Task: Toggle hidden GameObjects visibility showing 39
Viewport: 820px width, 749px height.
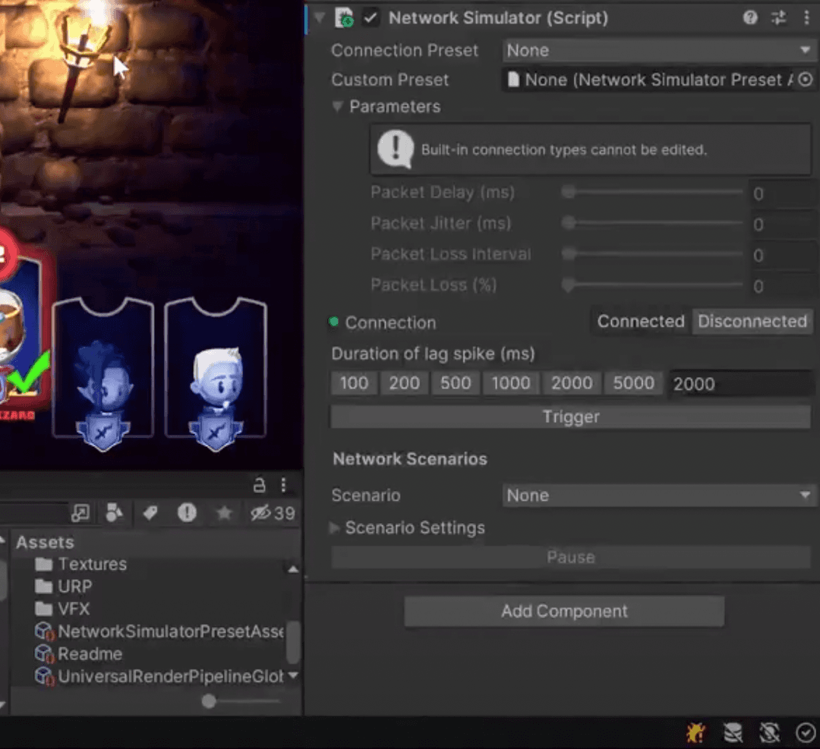Action: pos(263,513)
